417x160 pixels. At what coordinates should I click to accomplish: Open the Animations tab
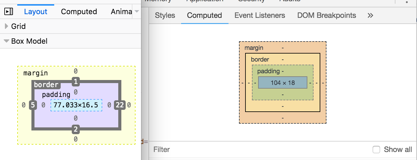click(121, 12)
